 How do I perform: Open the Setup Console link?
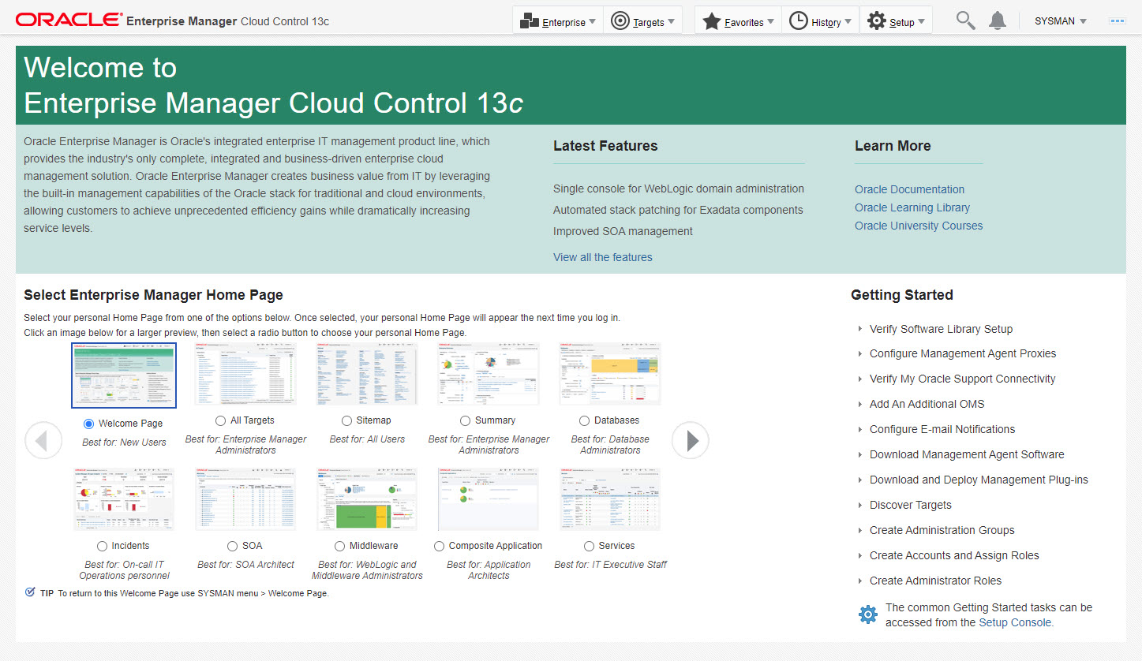pos(1015,622)
